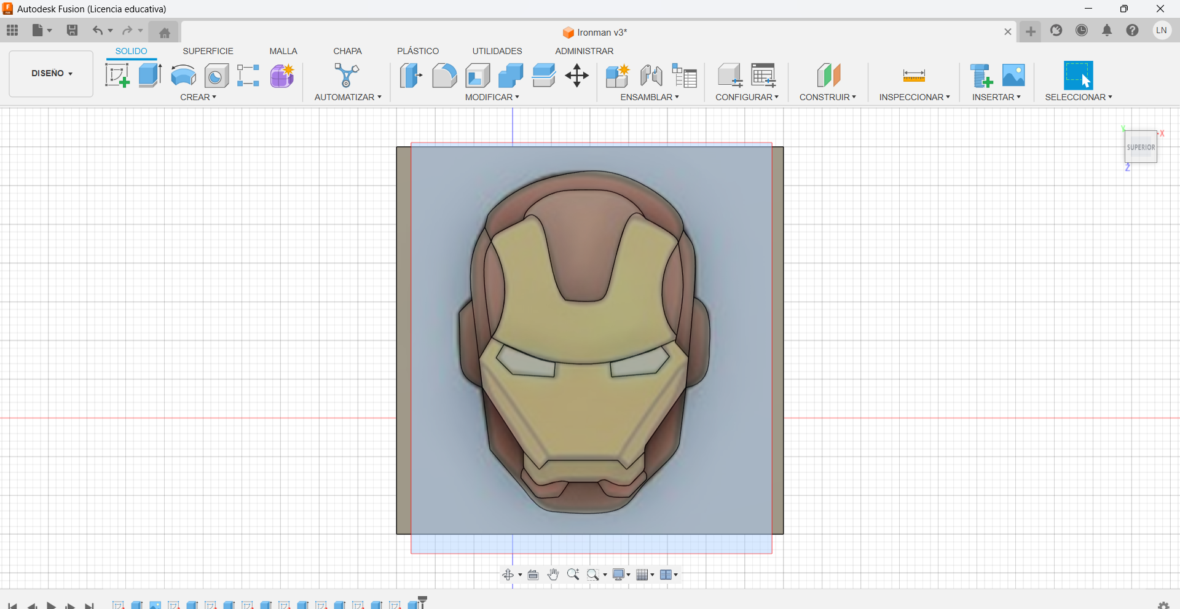Select the Shell tool
1180x609 pixels.
point(478,76)
